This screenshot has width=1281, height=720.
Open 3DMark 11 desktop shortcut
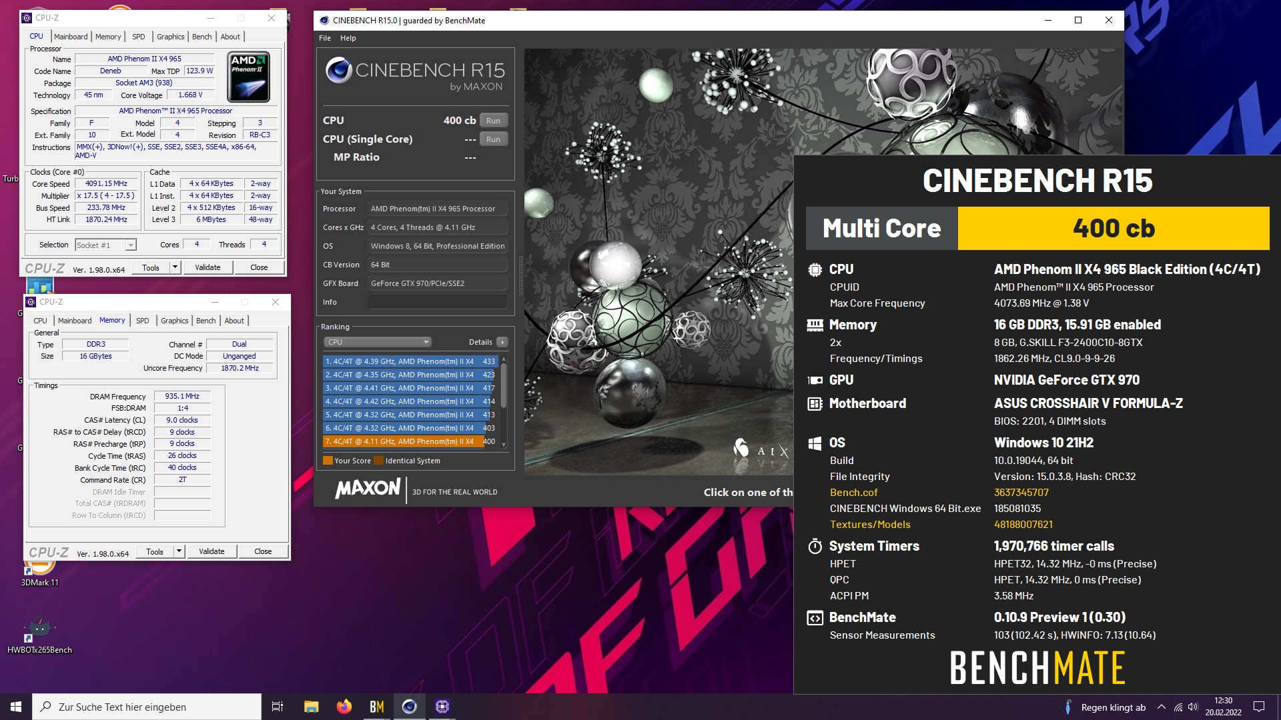tap(40, 572)
